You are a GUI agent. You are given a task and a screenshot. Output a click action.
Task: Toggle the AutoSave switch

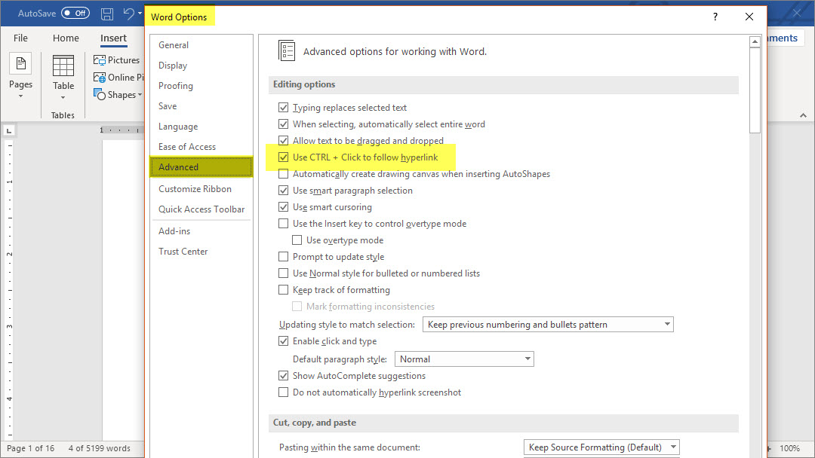pyautogui.click(x=75, y=14)
